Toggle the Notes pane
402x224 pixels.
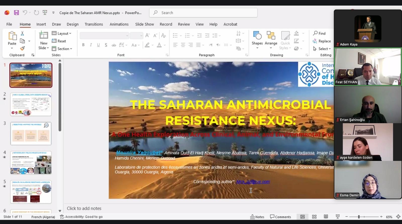click(257, 217)
